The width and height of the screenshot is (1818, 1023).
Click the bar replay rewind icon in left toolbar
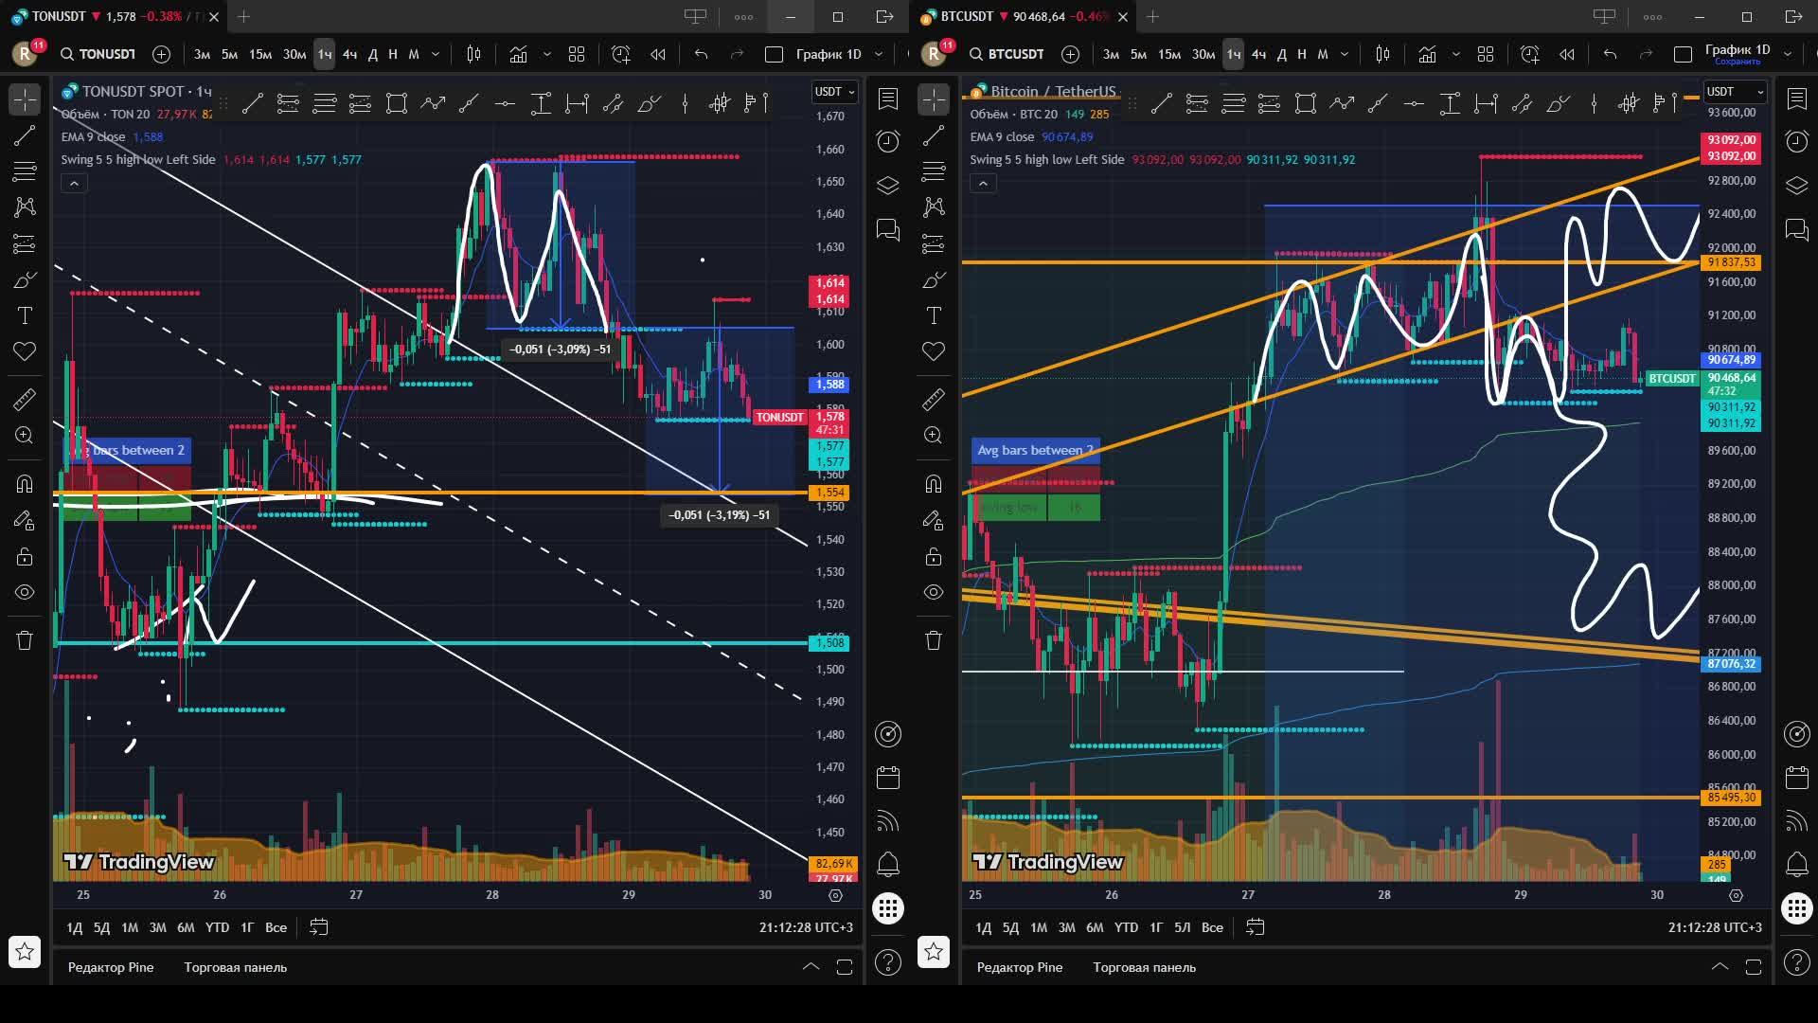point(658,54)
